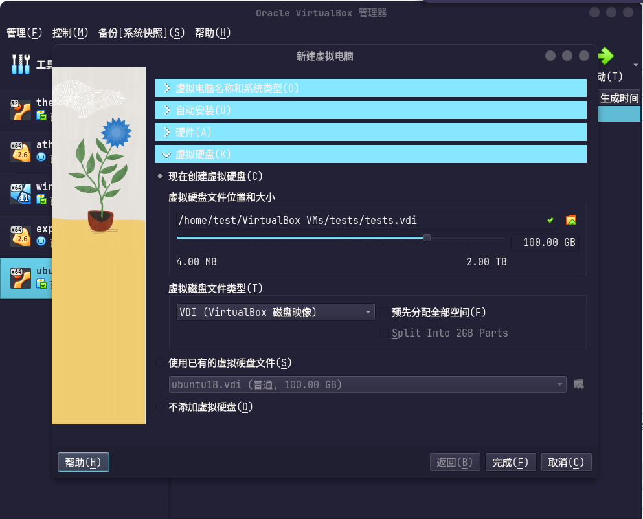643x519 pixels.
Task: Open the dropdown arrow next to the start button
Action: [636, 65]
